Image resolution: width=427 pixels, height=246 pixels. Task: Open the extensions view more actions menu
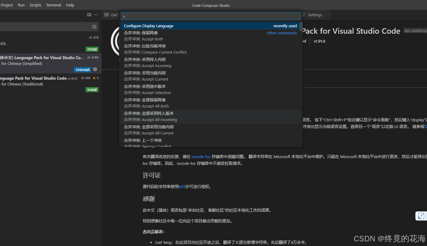(96, 15)
